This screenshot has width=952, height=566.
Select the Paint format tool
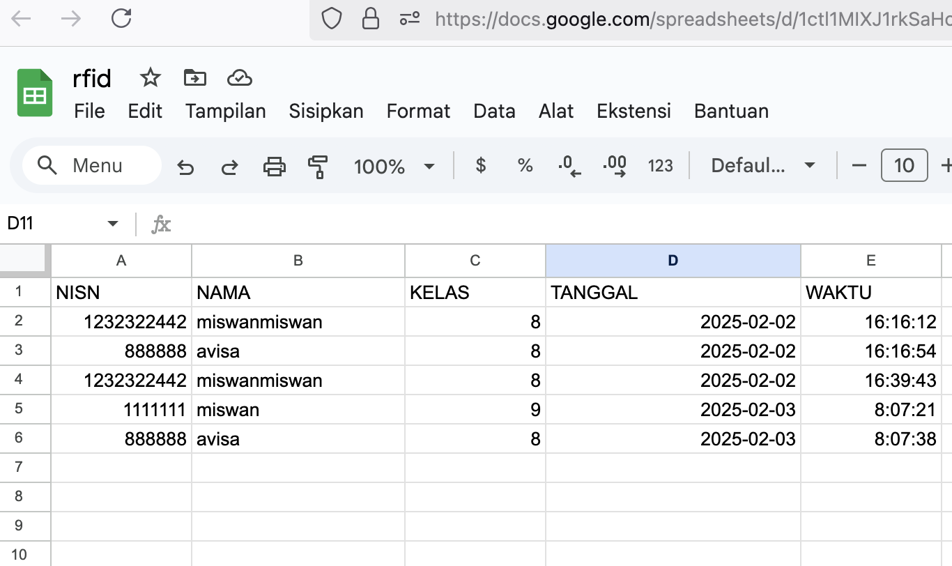pos(318,166)
